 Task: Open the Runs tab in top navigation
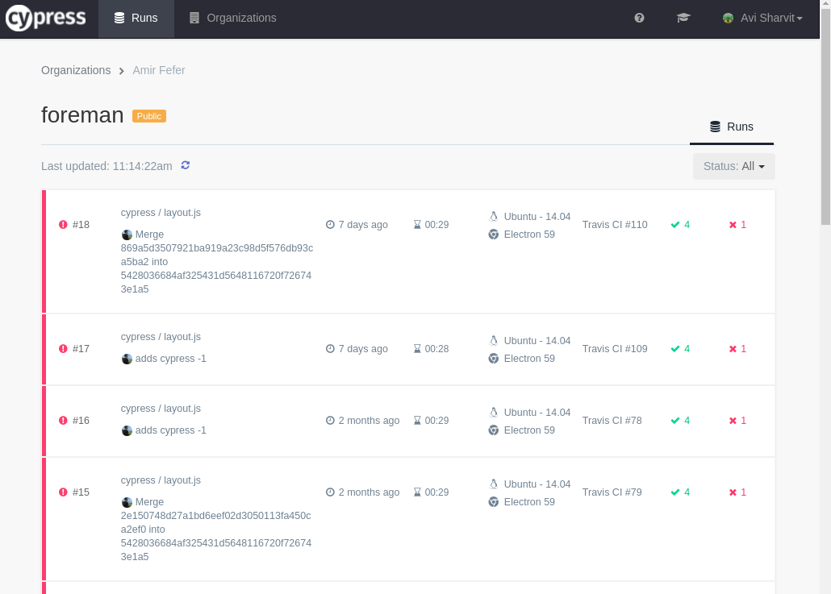(136, 19)
